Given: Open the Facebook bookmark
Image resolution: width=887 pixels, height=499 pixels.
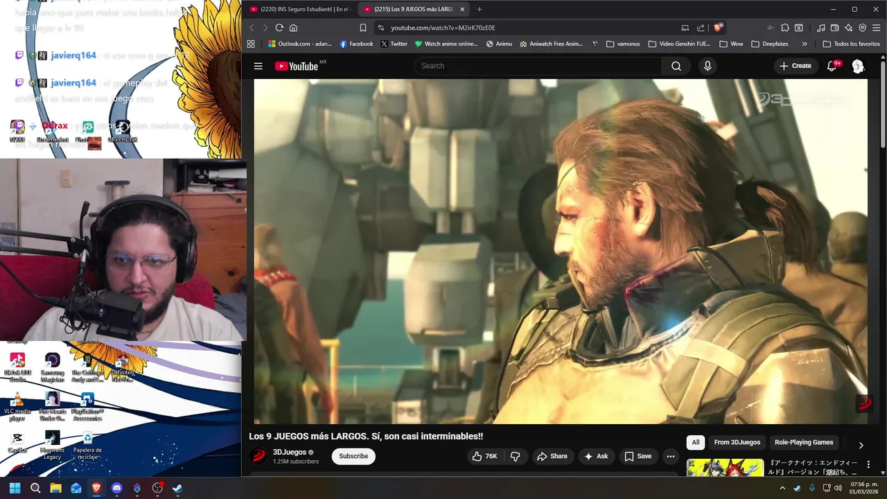Looking at the screenshot, I should [x=356, y=44].
